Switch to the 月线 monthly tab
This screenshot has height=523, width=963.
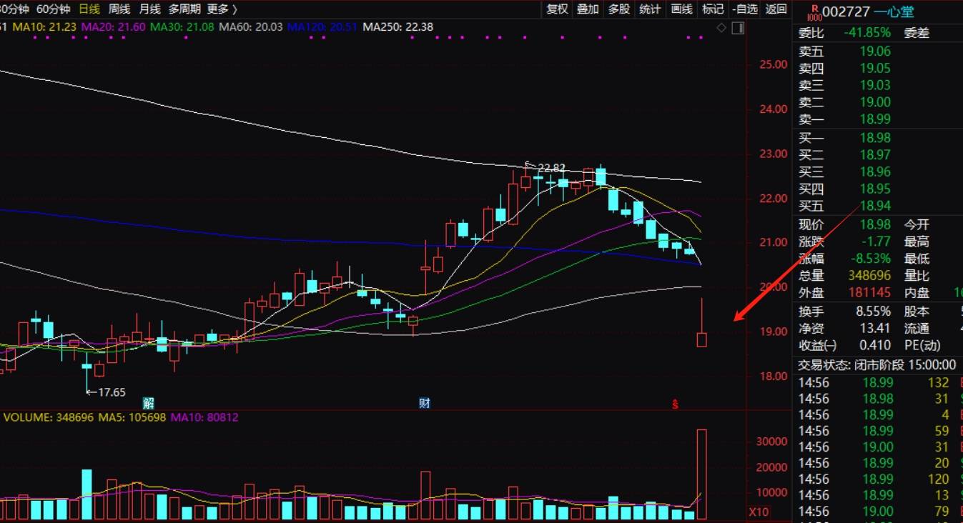point(149,9)
